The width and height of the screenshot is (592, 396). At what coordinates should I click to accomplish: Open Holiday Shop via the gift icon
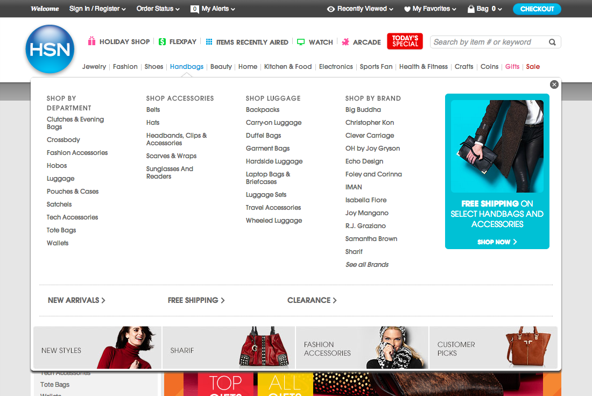(x=91, y=41)
